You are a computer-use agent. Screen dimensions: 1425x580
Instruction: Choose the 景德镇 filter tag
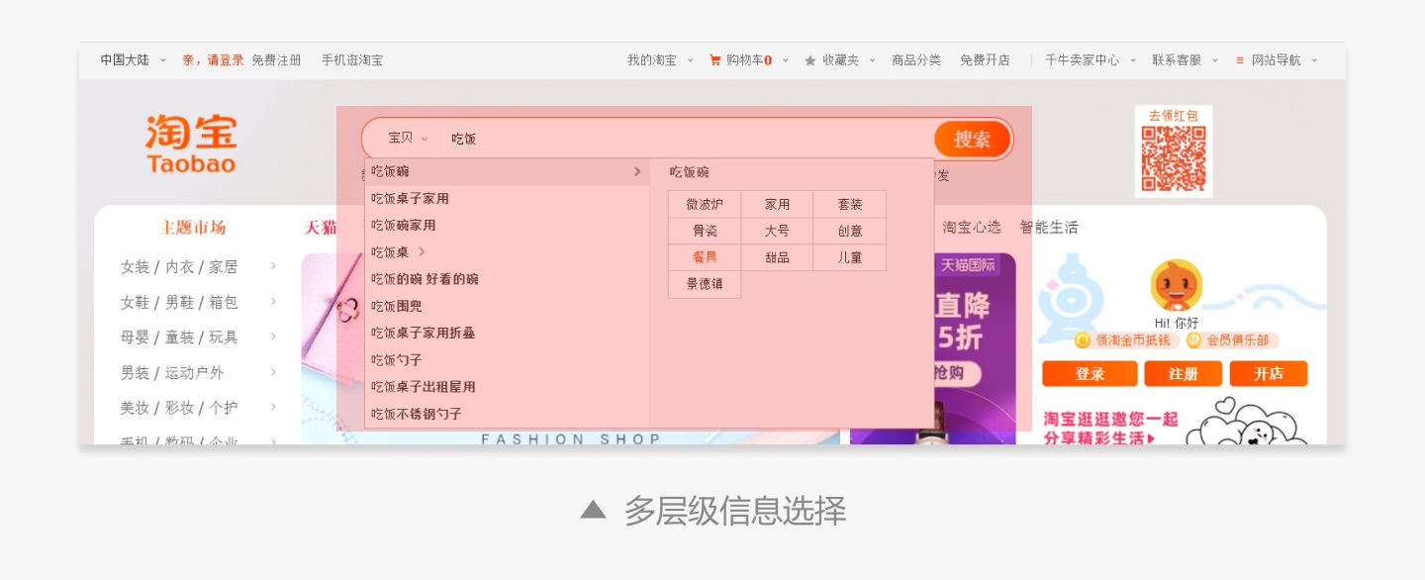705,284
